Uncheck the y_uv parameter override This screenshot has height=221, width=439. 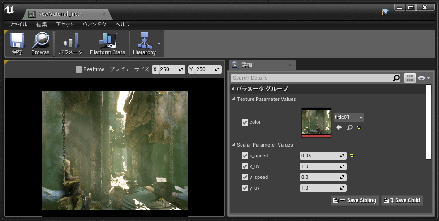tap(245, 188)
